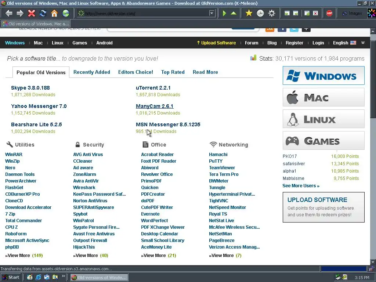Click the page scrollbar down arrow
Screen dimensions: 376x282
[373, 262]
